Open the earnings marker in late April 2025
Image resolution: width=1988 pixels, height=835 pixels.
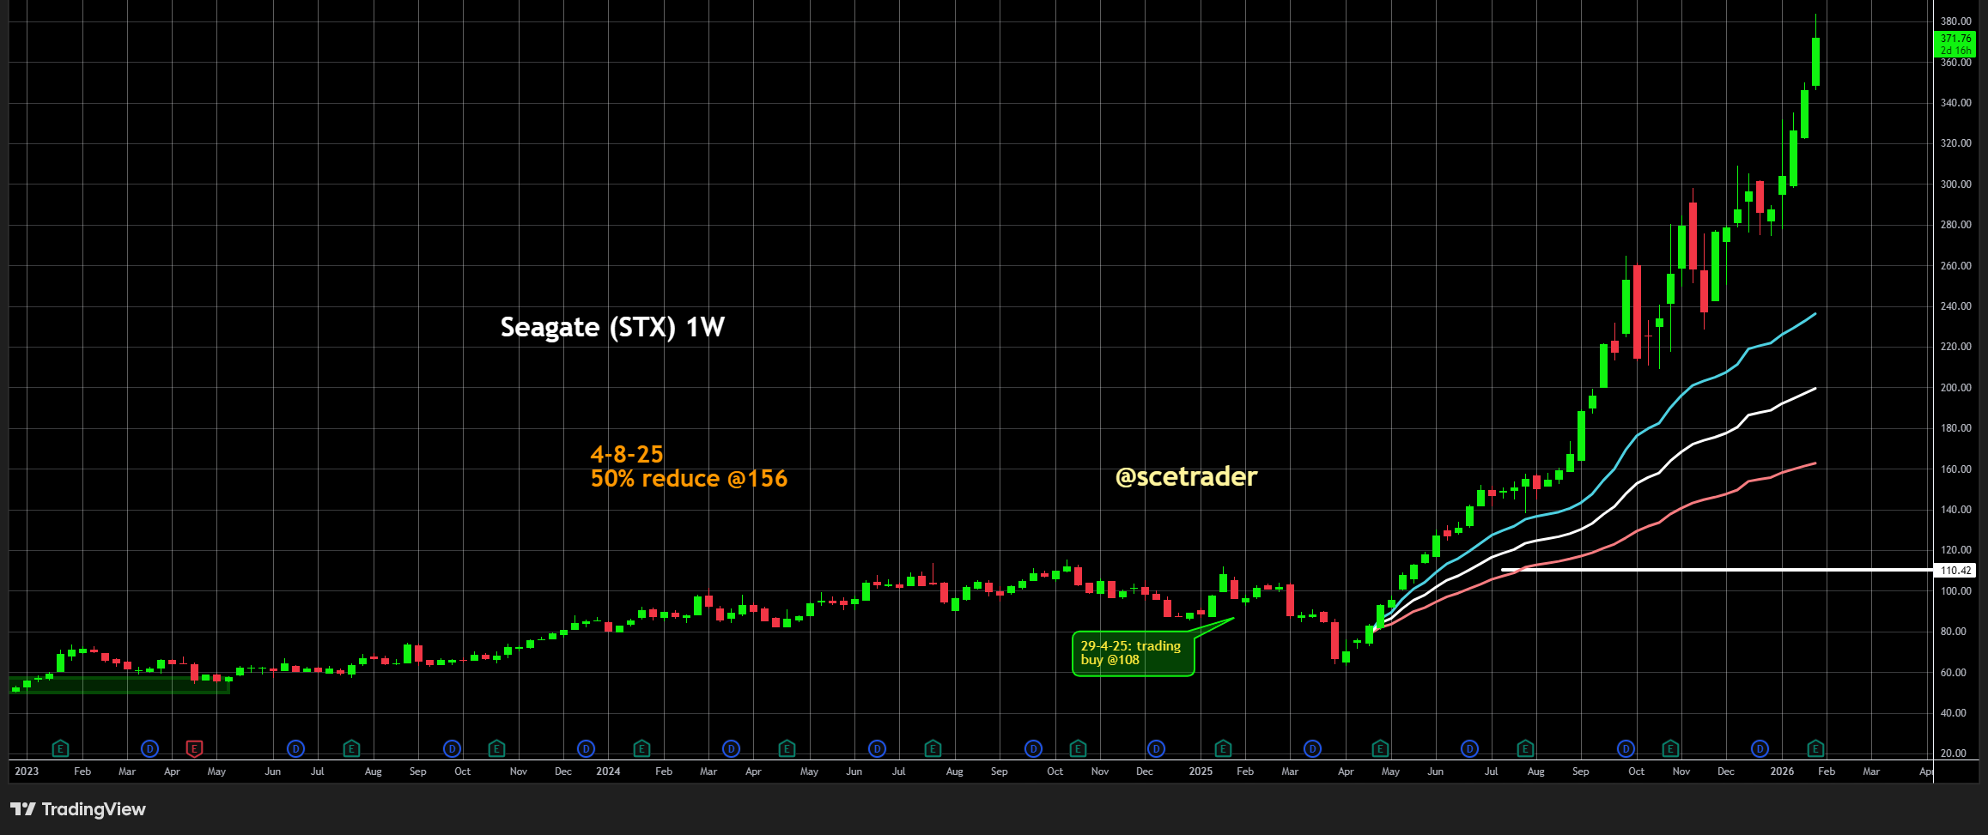click(x=1380, y=749)
